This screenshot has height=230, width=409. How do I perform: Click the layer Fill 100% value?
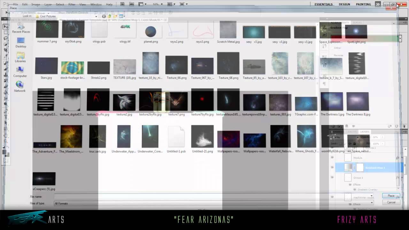pyautogui.click(x=375, y=144)
